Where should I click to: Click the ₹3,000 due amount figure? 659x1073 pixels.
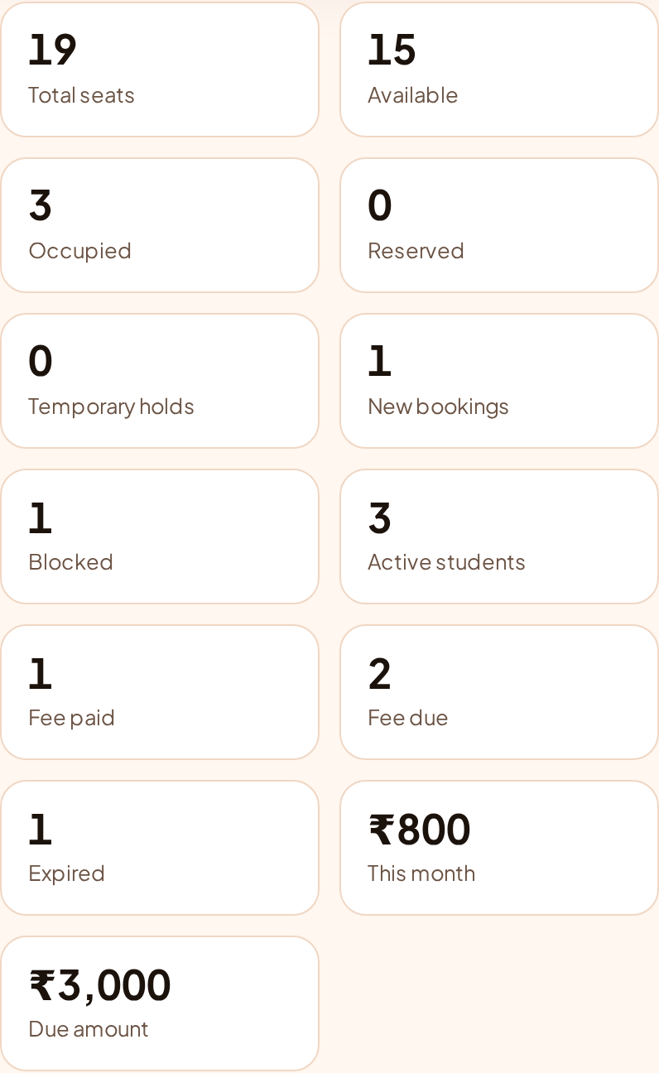point(100,985)
